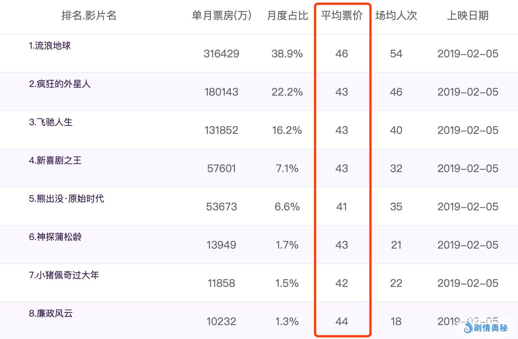The width and height of the screenshot is (518, 339).
Task: Select average ticket price 46 cell
Action: pyautogui.click(x=342, y=54)
